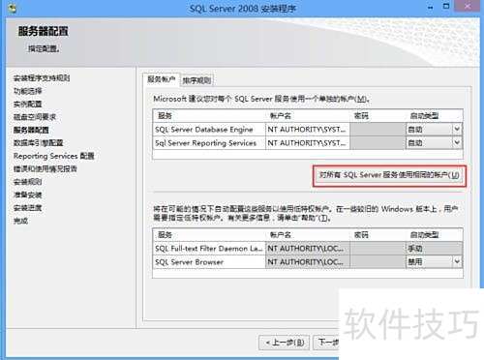Viewport: 484px width, 360px height.
Task: Click 安装进度 step in sidebar
Action: (x=28, y=208)
